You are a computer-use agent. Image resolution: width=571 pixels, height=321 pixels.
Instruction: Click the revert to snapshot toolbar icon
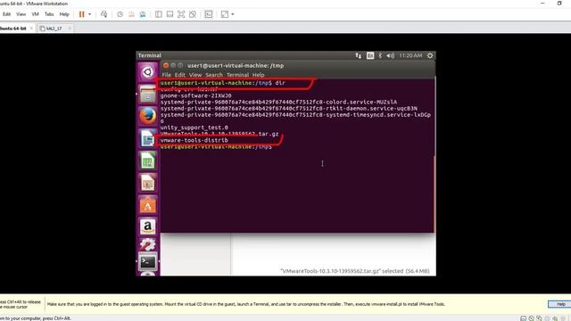pos(131,14)
